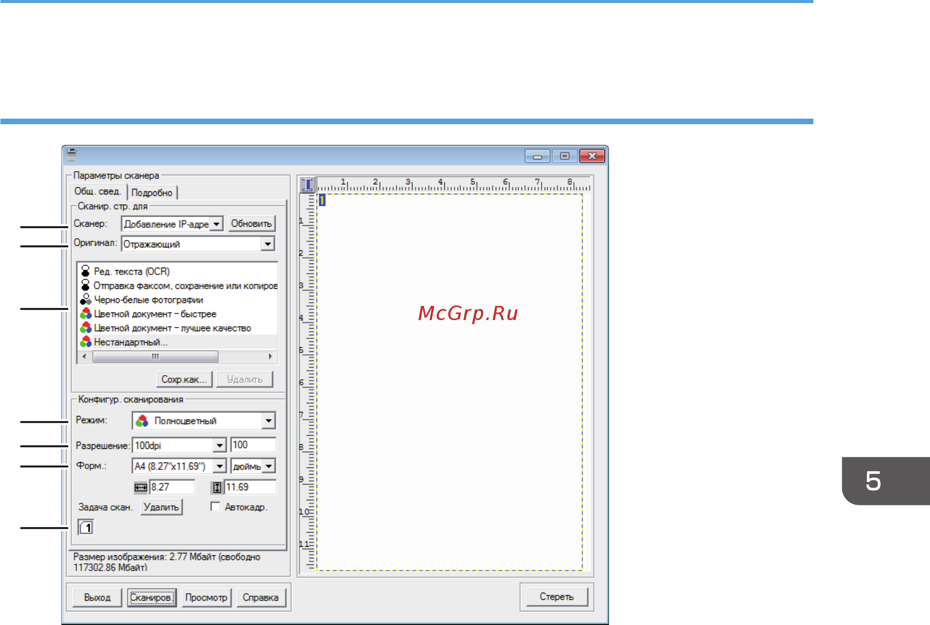Maximize the scanner window

pos(564,156)
